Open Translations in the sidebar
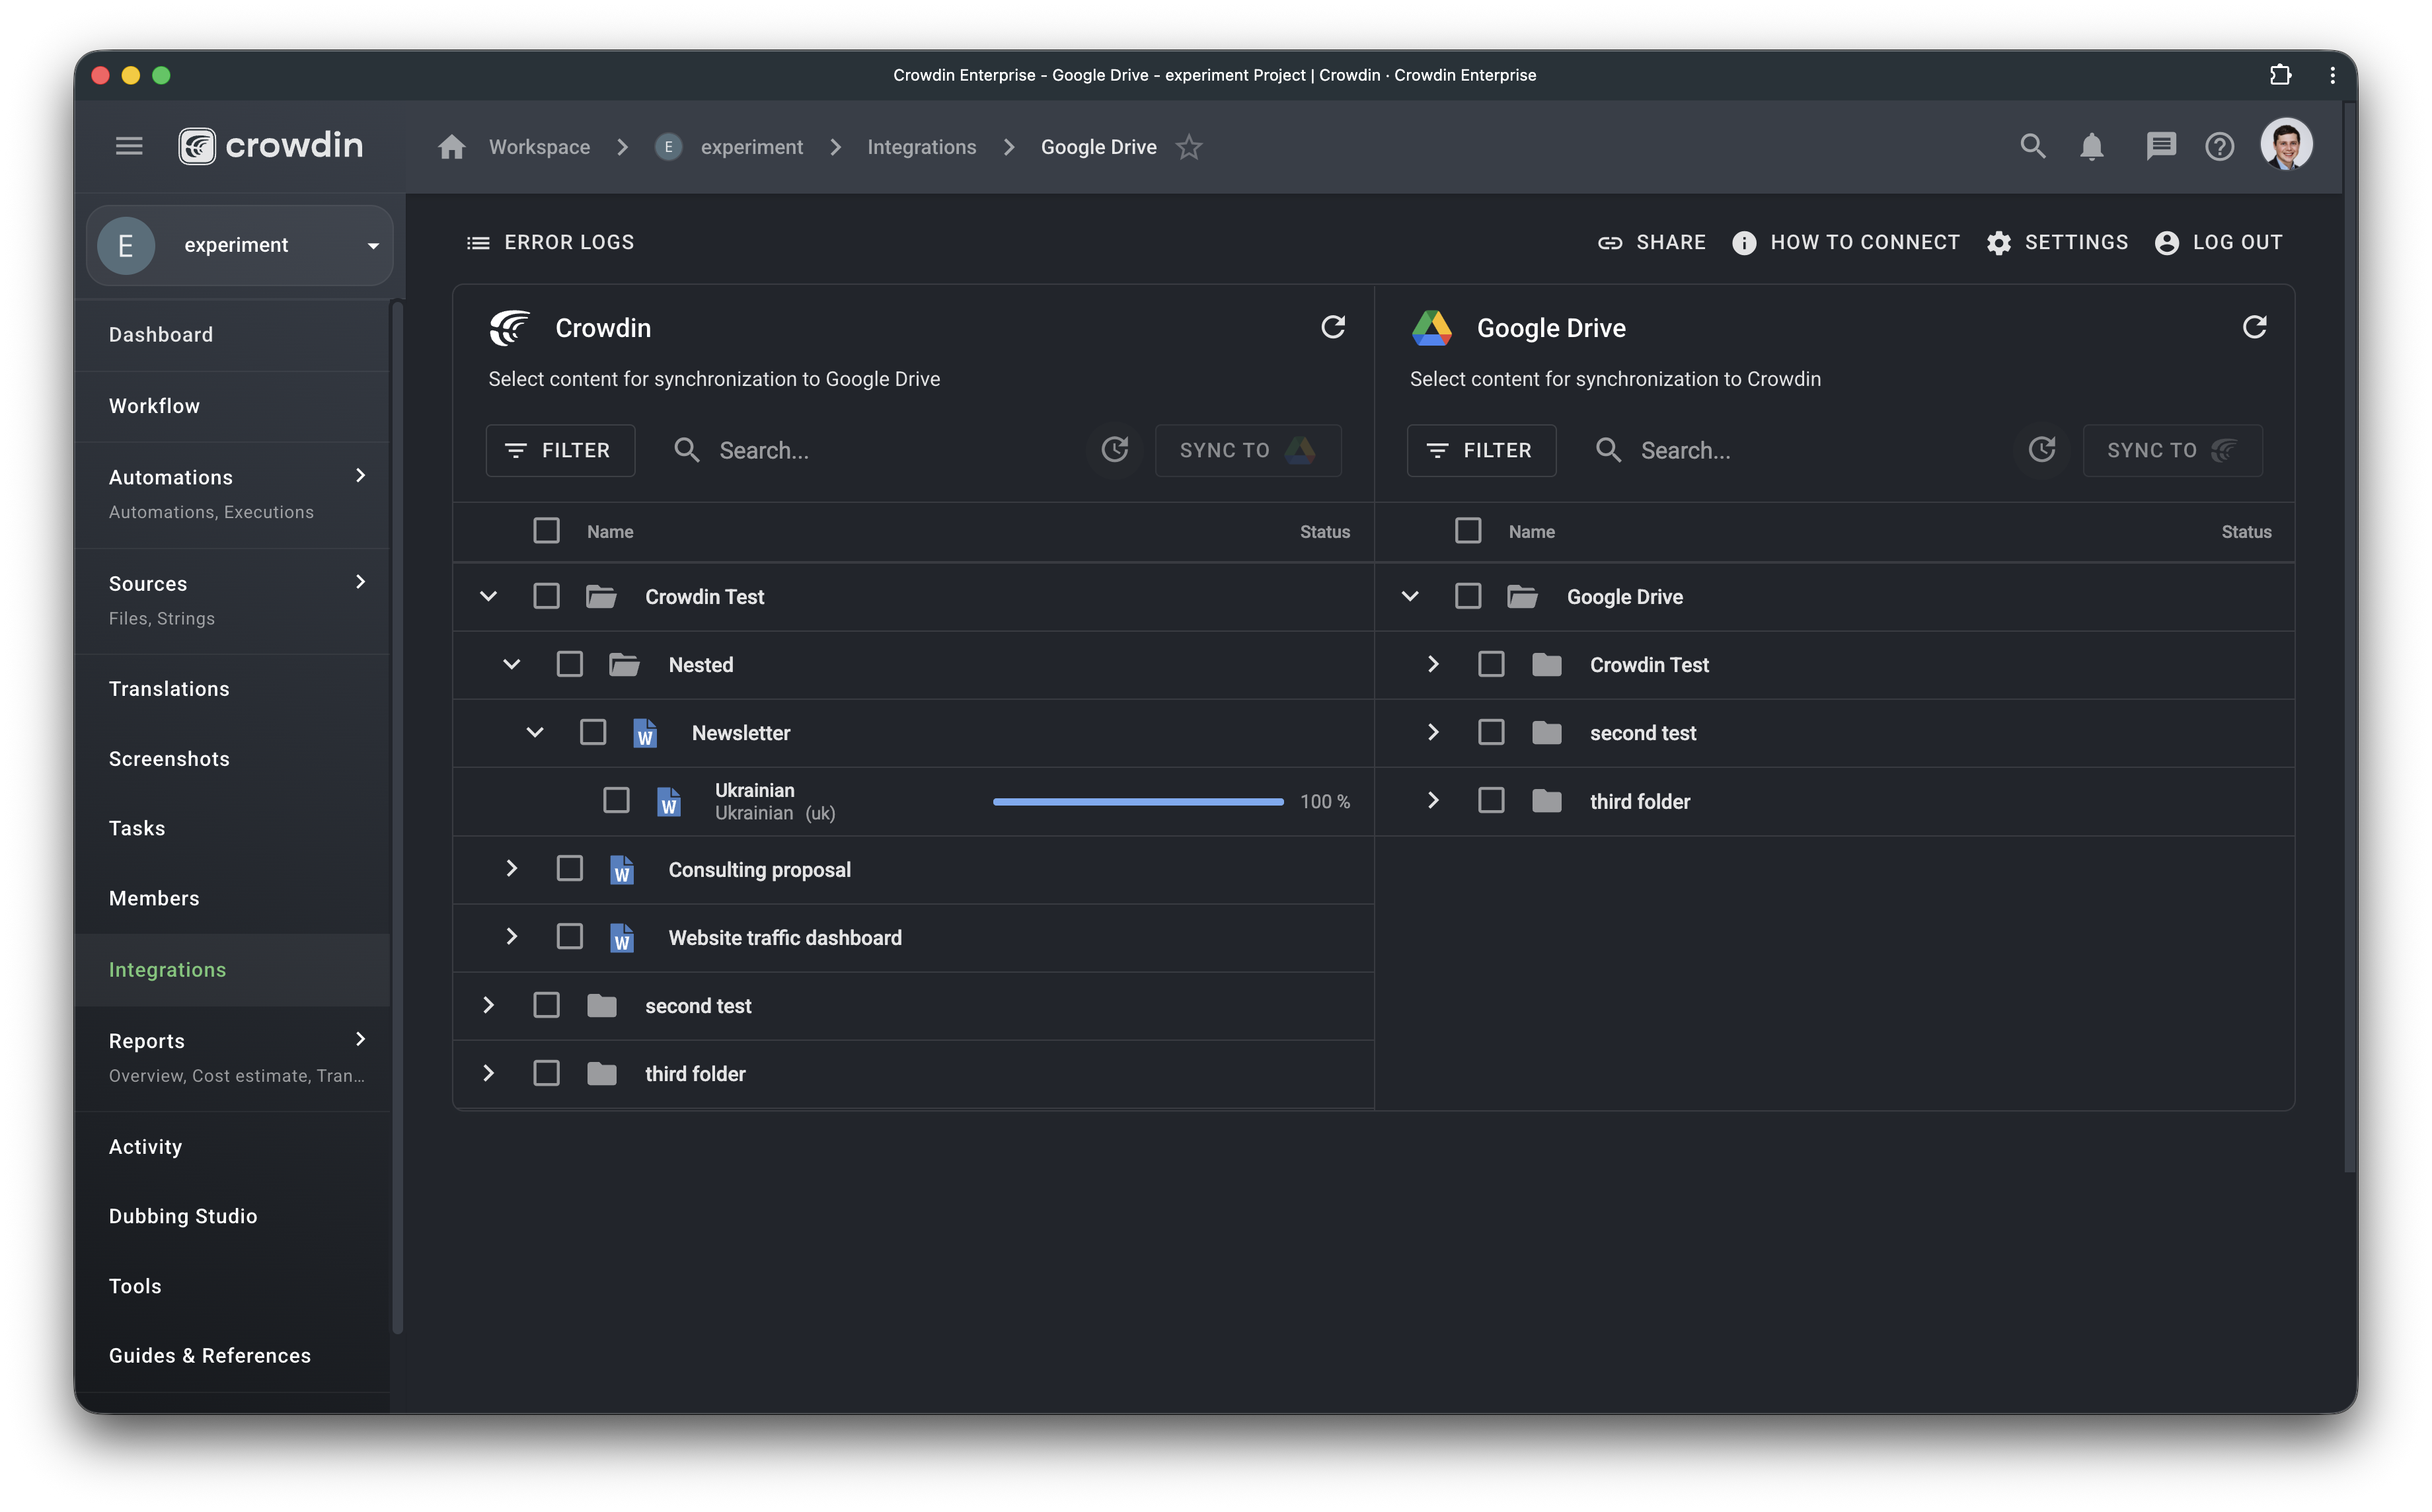The height and width of the screenshot is (1512, 2432). coord(232,689)
